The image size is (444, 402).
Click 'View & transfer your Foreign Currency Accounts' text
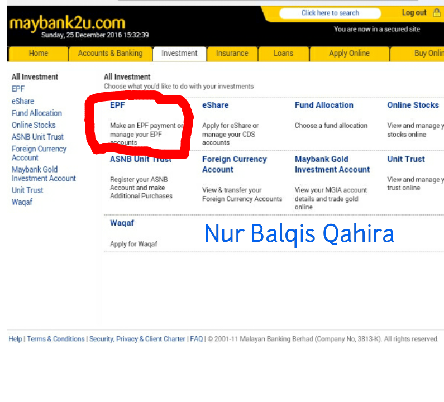tap(242, 194)
